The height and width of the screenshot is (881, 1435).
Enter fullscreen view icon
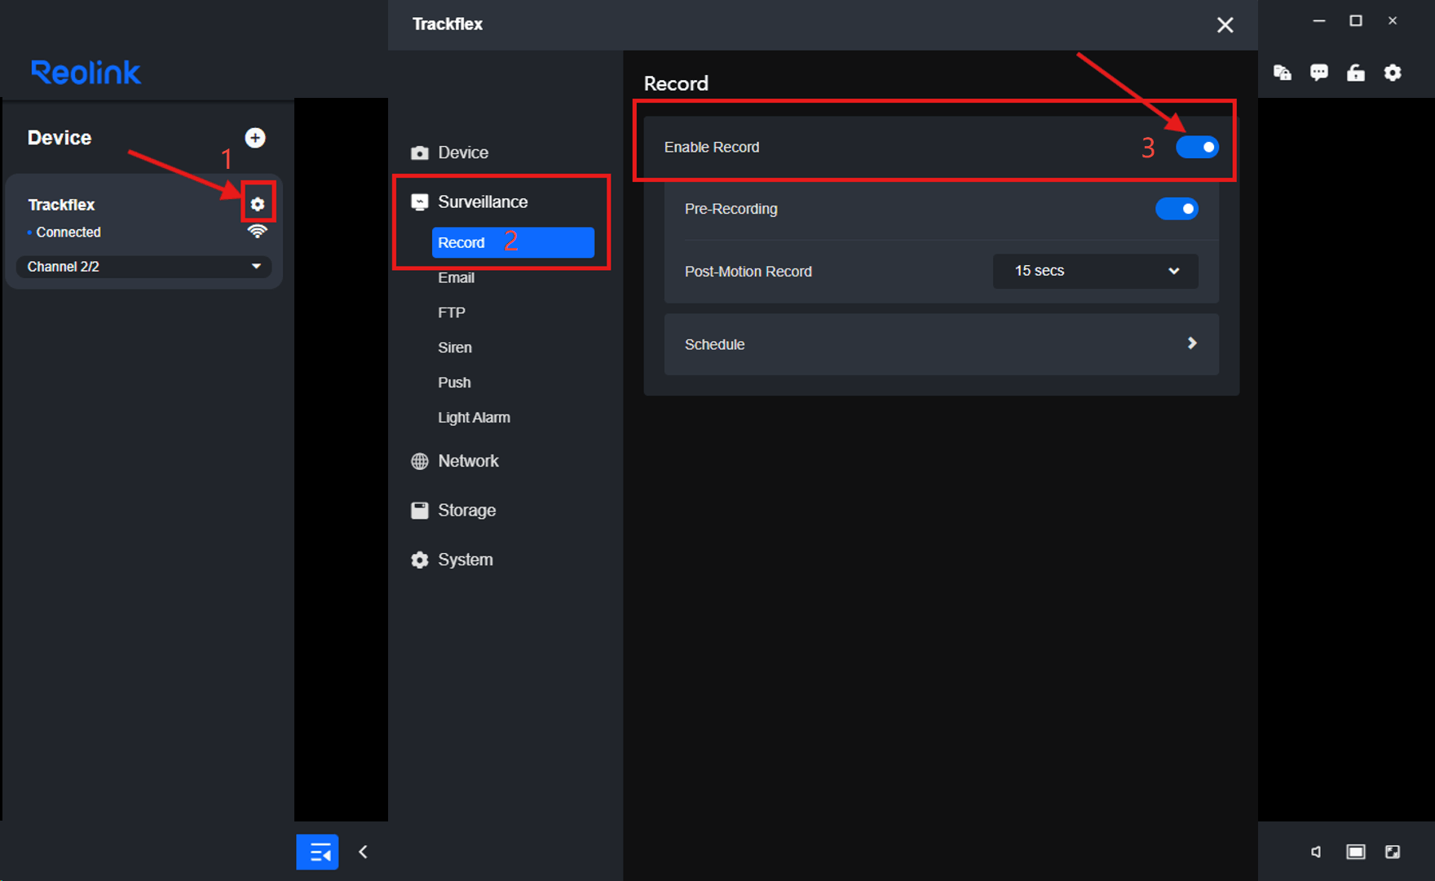(1393, 852)
